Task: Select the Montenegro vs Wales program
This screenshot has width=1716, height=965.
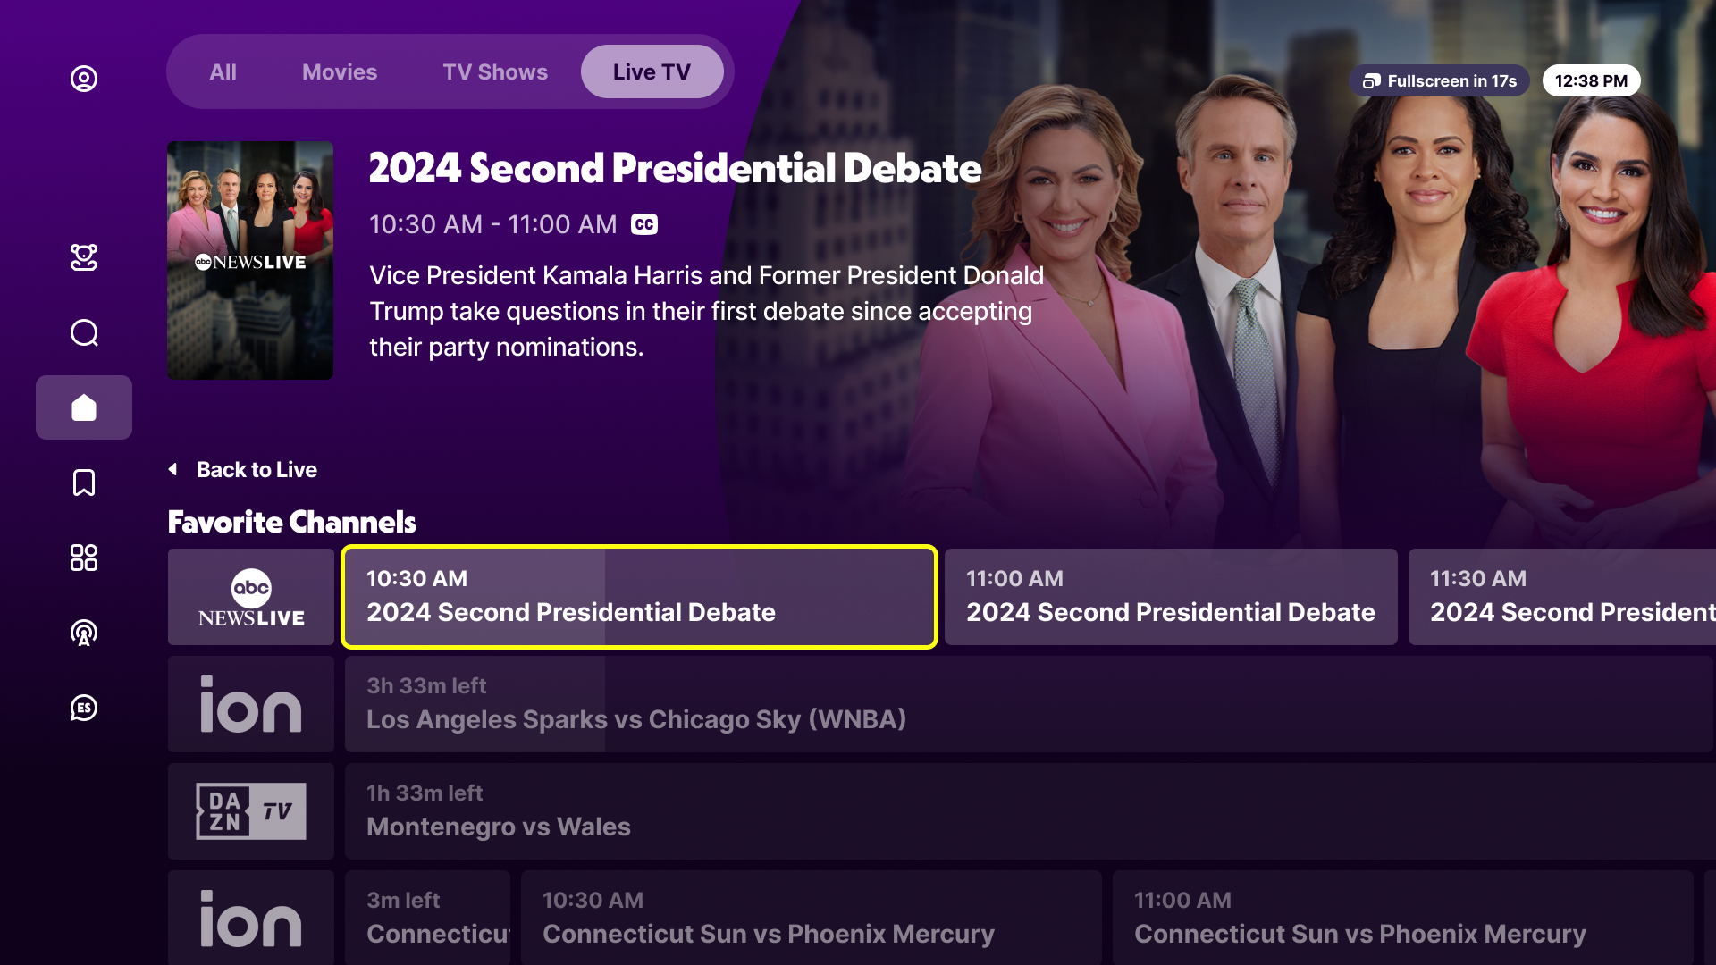Action: pos(1028,811)
